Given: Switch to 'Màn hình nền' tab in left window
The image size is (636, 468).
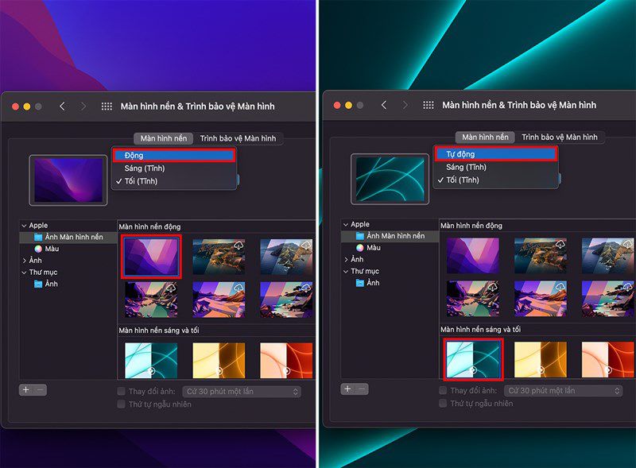Looking at the screenshot, I should (x=164, y=138).
